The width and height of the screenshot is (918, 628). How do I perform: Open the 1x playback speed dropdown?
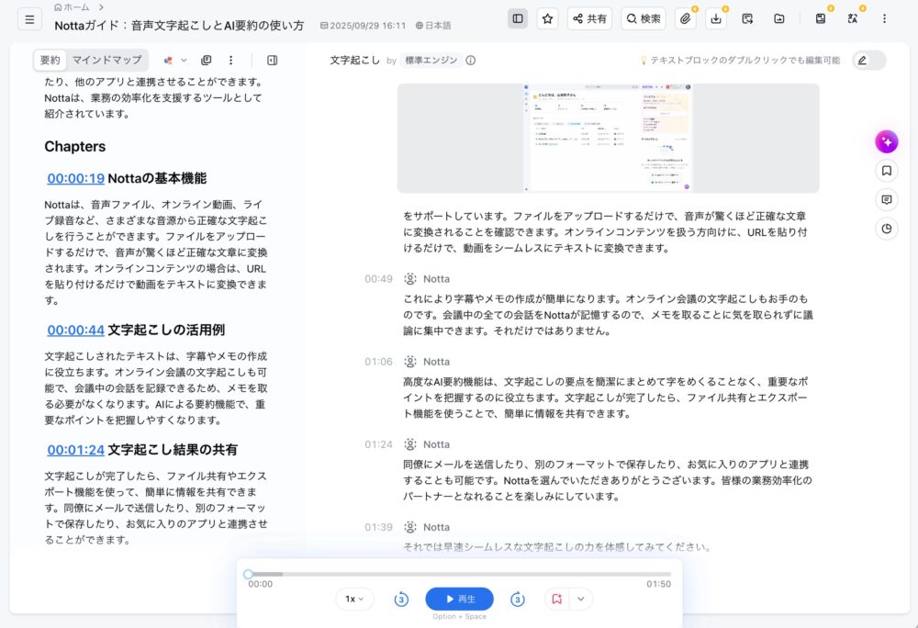pyautogui.click(x=354, y=600)
